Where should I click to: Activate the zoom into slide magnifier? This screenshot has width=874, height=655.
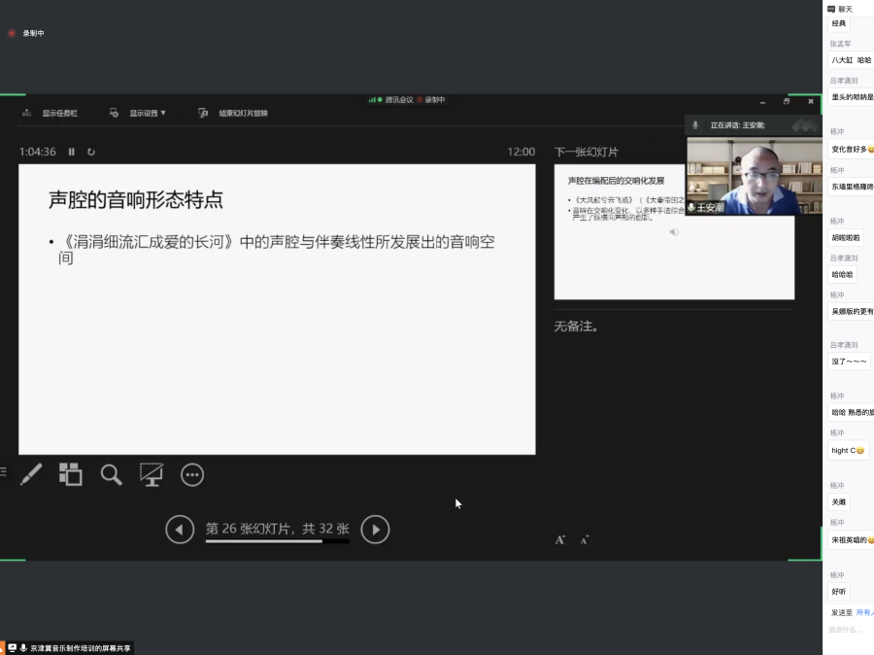point(111,475)
